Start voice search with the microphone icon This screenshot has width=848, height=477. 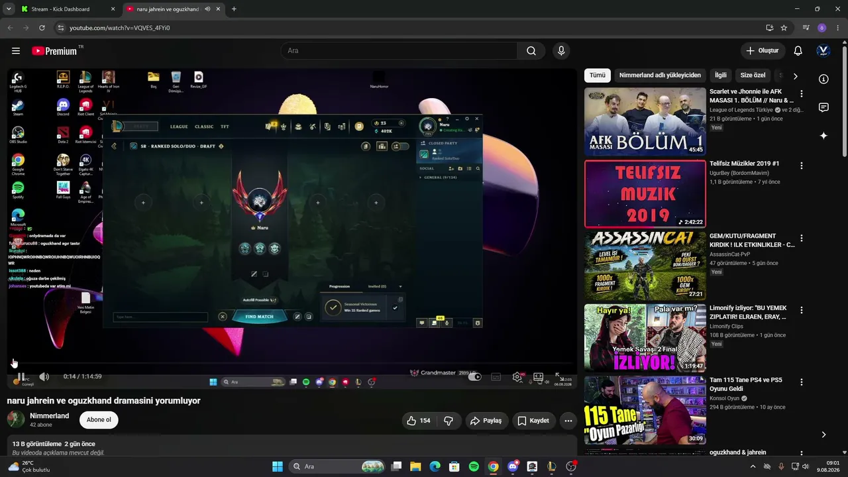[561, 51]
